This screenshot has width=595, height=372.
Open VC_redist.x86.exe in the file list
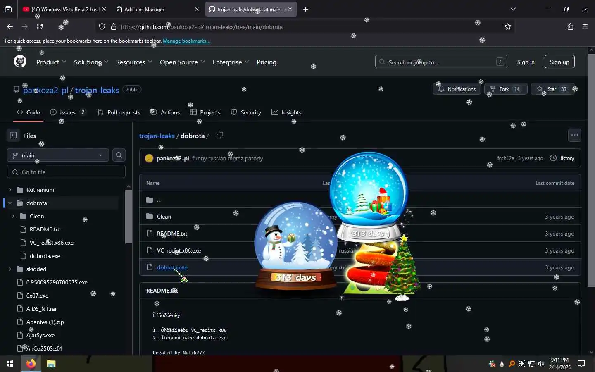(x=179, y=250)
